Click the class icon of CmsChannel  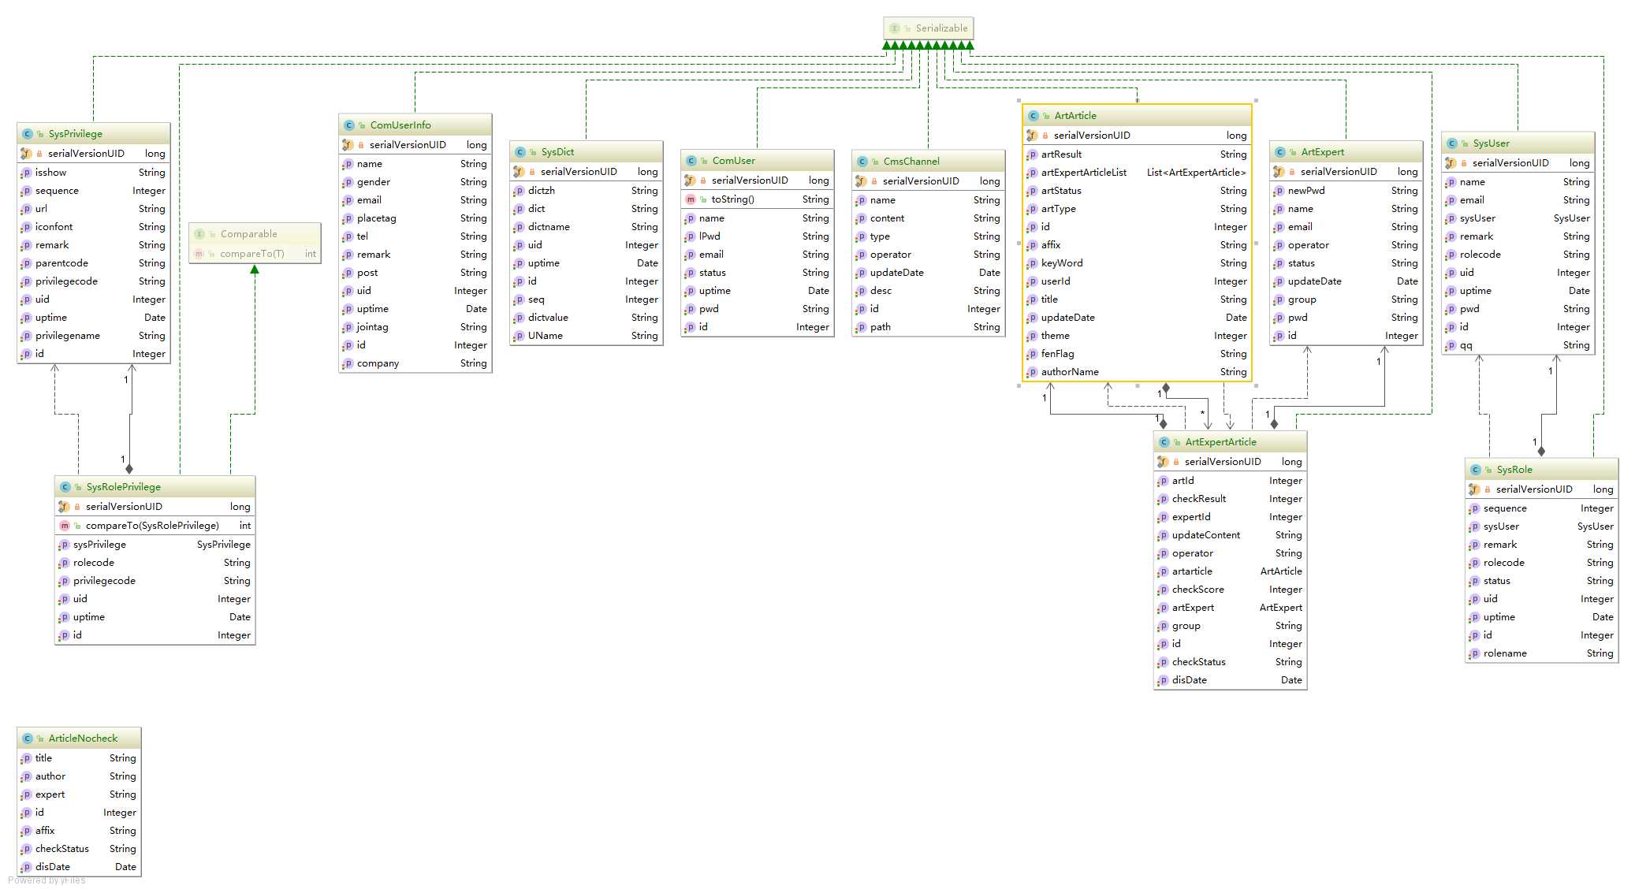tap(862, 162)
